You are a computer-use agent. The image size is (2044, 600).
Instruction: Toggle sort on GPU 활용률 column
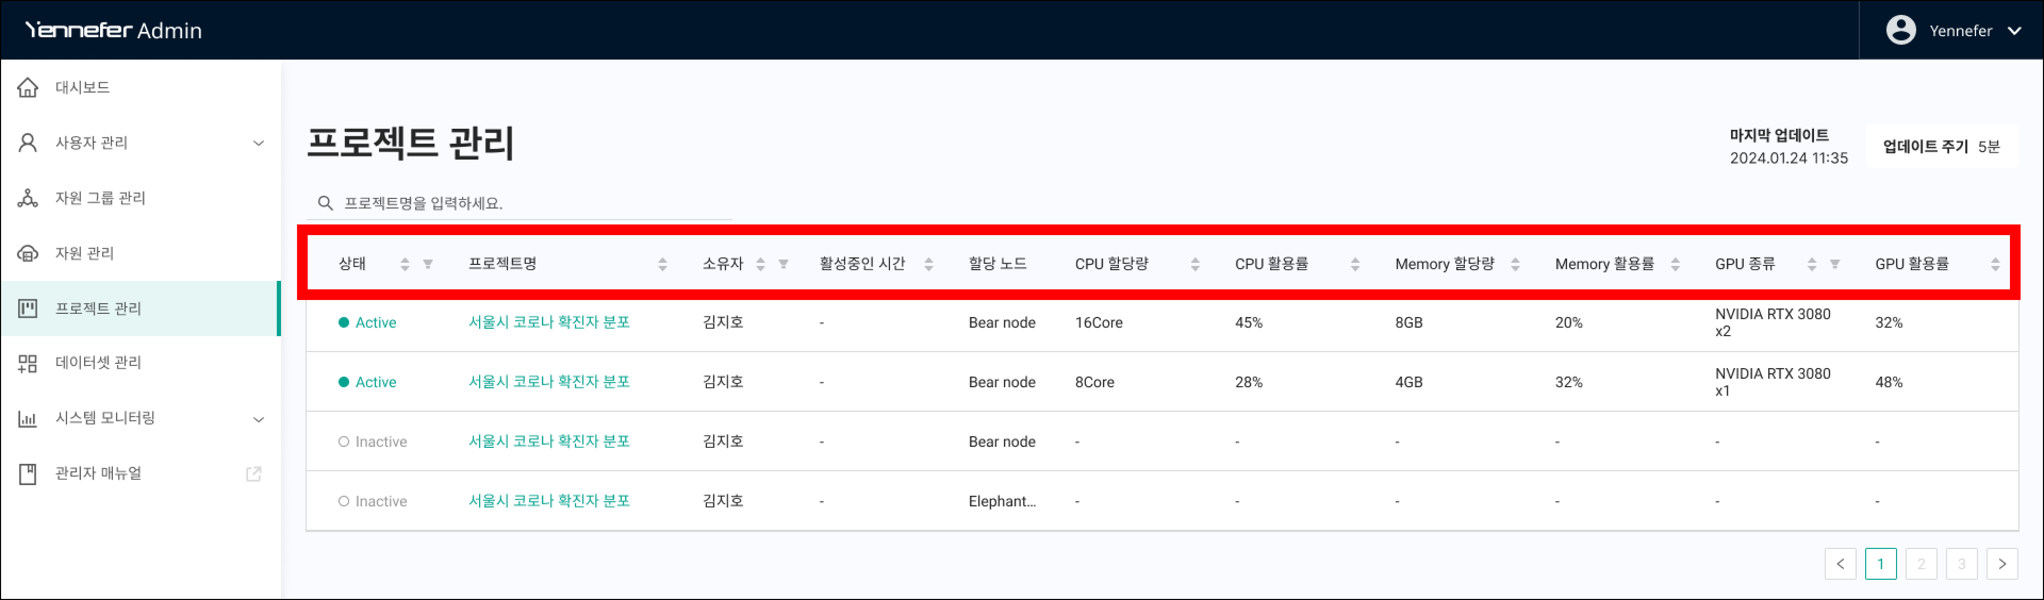(x=1995, y=264)
